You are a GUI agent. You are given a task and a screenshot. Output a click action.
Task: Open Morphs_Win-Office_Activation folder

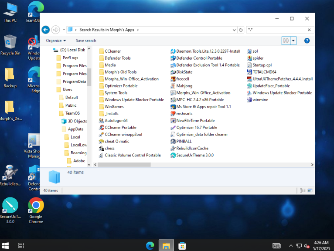point(129,79)
